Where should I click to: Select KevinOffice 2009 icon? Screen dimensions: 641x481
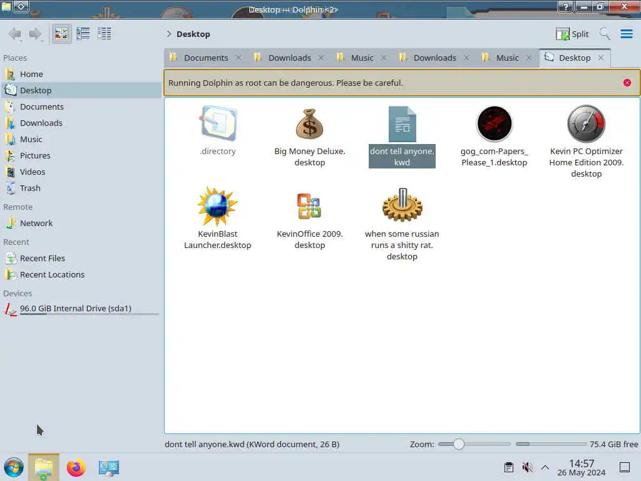click(309, 206)
